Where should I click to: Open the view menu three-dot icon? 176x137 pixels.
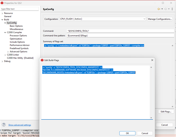point(172,9)
